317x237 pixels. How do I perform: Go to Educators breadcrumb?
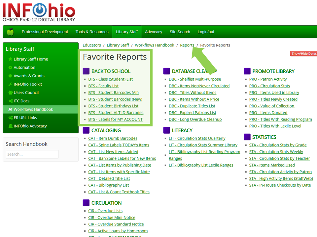pyautogui.click(x=92, y=45)
